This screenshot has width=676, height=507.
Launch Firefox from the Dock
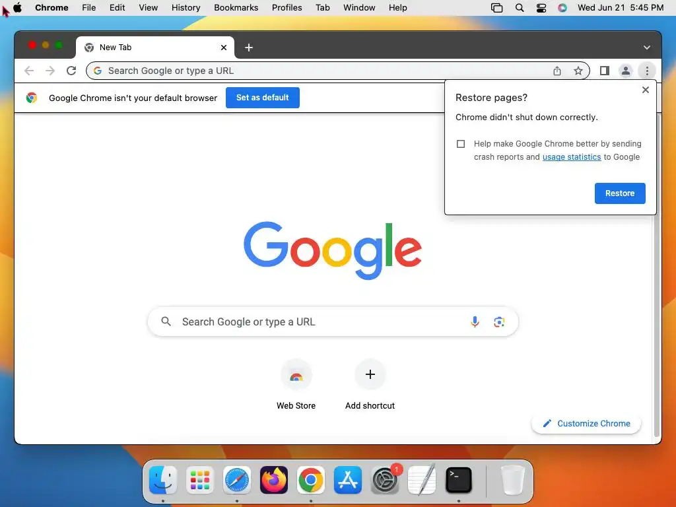click(274, 480)
